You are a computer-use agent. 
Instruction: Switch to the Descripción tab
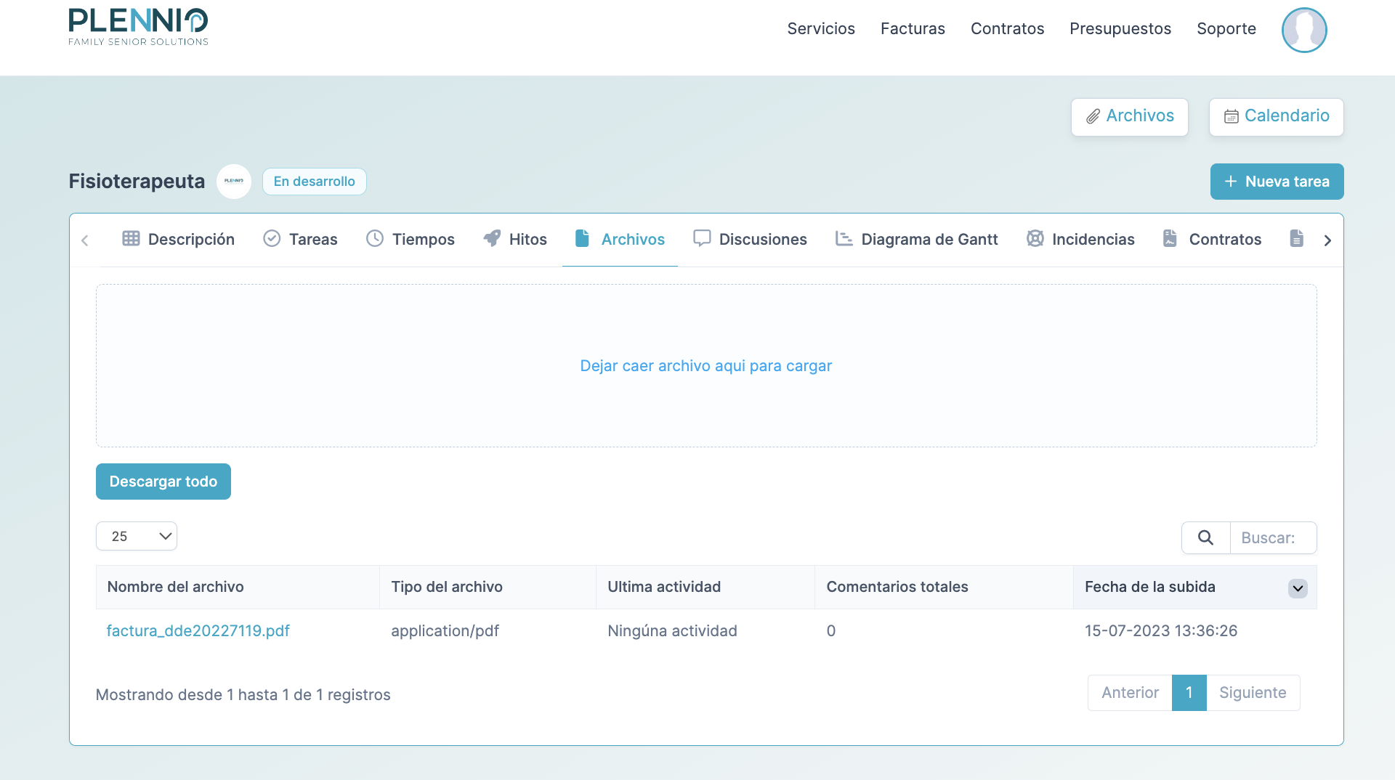click(x=178, y=240)
